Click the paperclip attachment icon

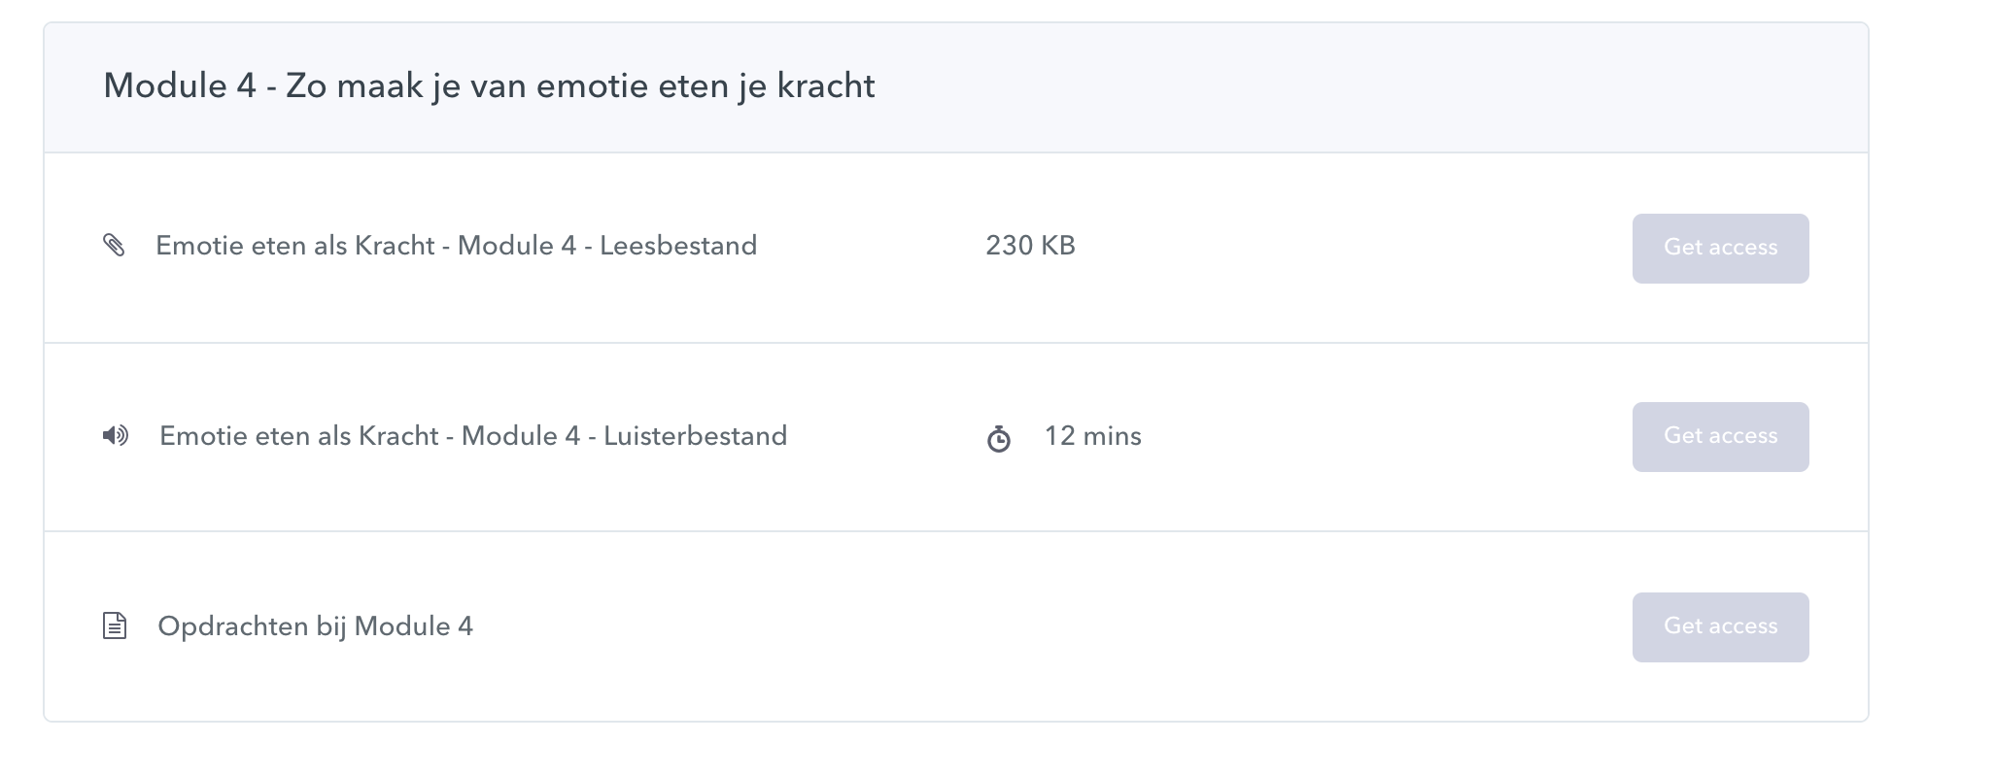[114, 246]
